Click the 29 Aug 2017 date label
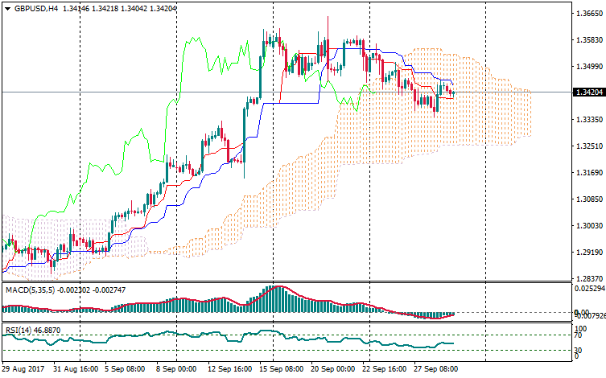 [23, 370]
